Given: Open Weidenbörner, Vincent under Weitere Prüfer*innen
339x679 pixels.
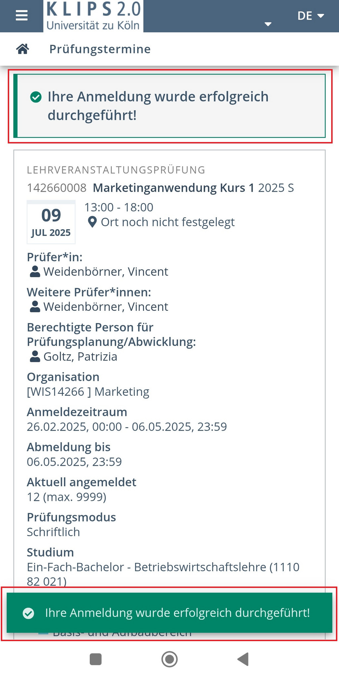Looking at the screenshot, I should 106,307.
